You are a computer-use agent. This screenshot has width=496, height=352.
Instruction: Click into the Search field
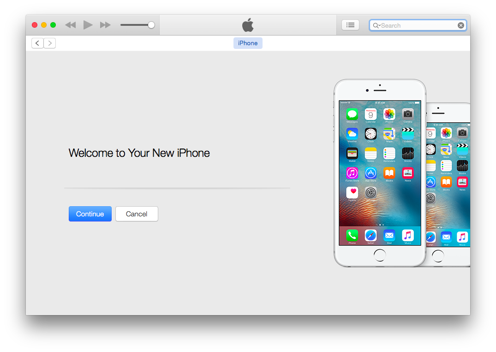point(418,25)
